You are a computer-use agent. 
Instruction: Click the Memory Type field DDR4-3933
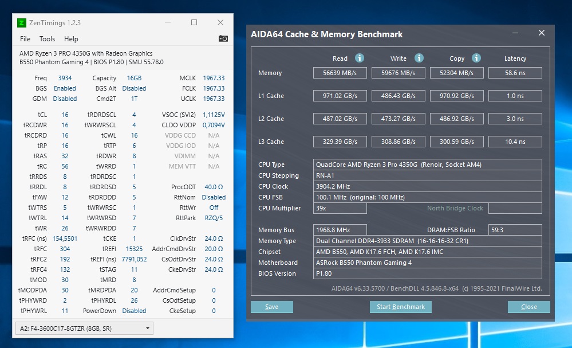428,241
